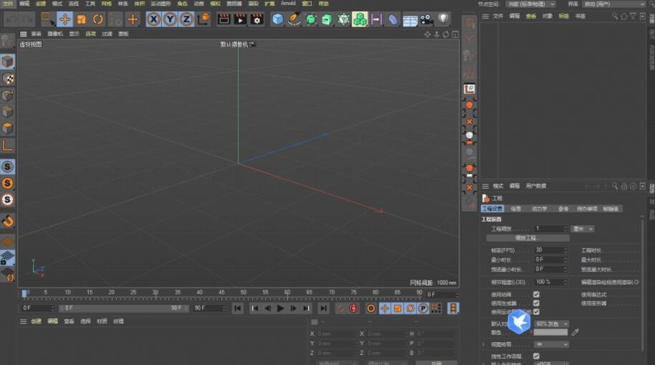This screenshot has width=655, height=365.
Task: Open the viewport hamburger menu
Action: point(24,34)
